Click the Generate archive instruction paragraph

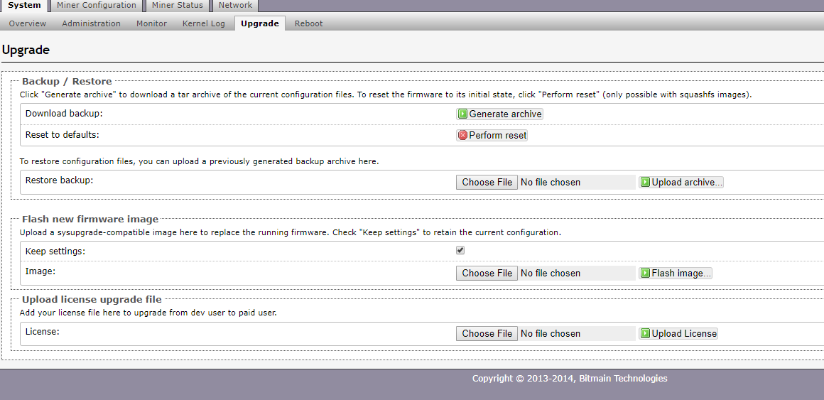click(x=386, y=95)
